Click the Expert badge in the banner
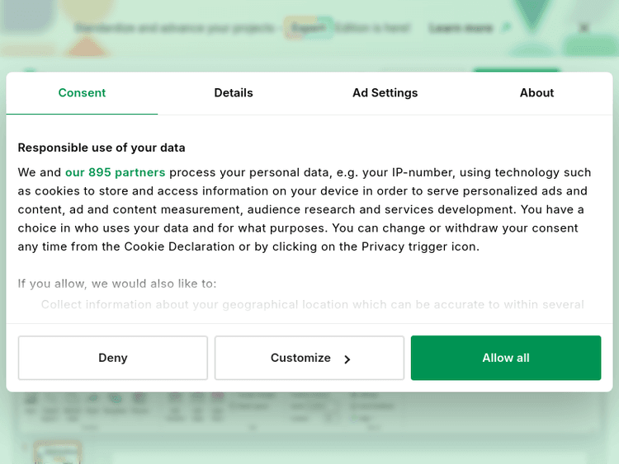The height and width of the screenshot is (464, 619). point(309,28)
